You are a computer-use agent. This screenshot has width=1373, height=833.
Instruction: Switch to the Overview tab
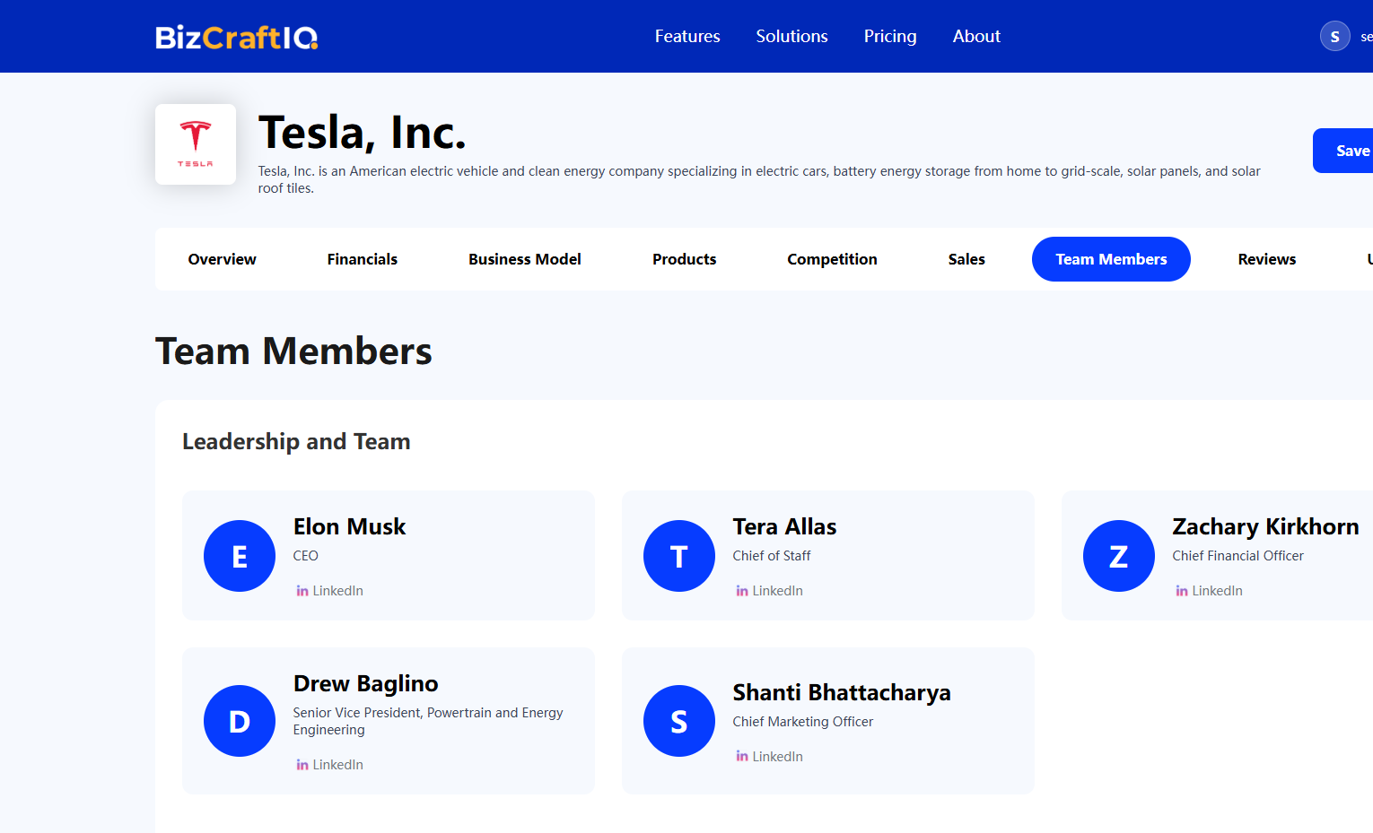[223, 259]
